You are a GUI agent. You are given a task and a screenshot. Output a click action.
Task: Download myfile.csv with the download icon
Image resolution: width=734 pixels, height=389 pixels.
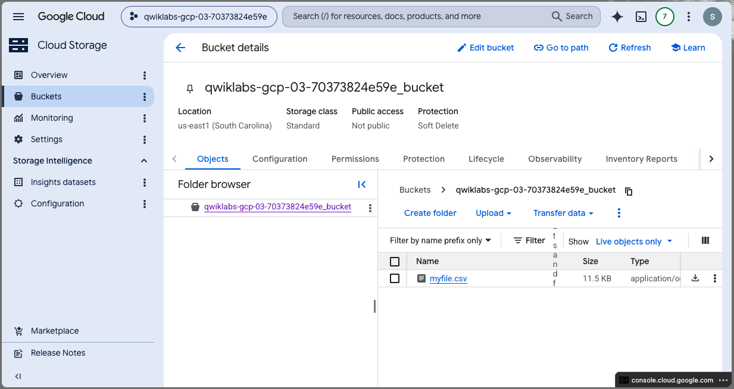695,278
